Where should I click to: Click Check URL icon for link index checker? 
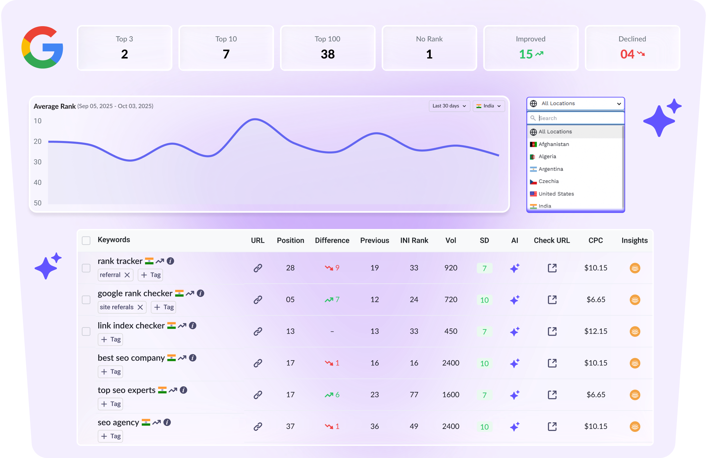552,331
